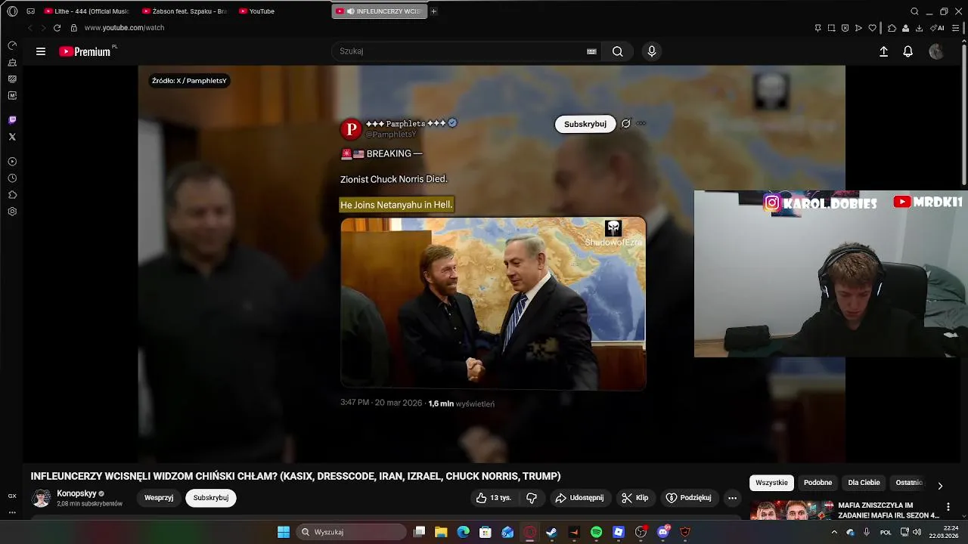Viewport: 968px width, 544px height.
Task: Like the video (13 tys.)
Action: [x=493, y=498]
